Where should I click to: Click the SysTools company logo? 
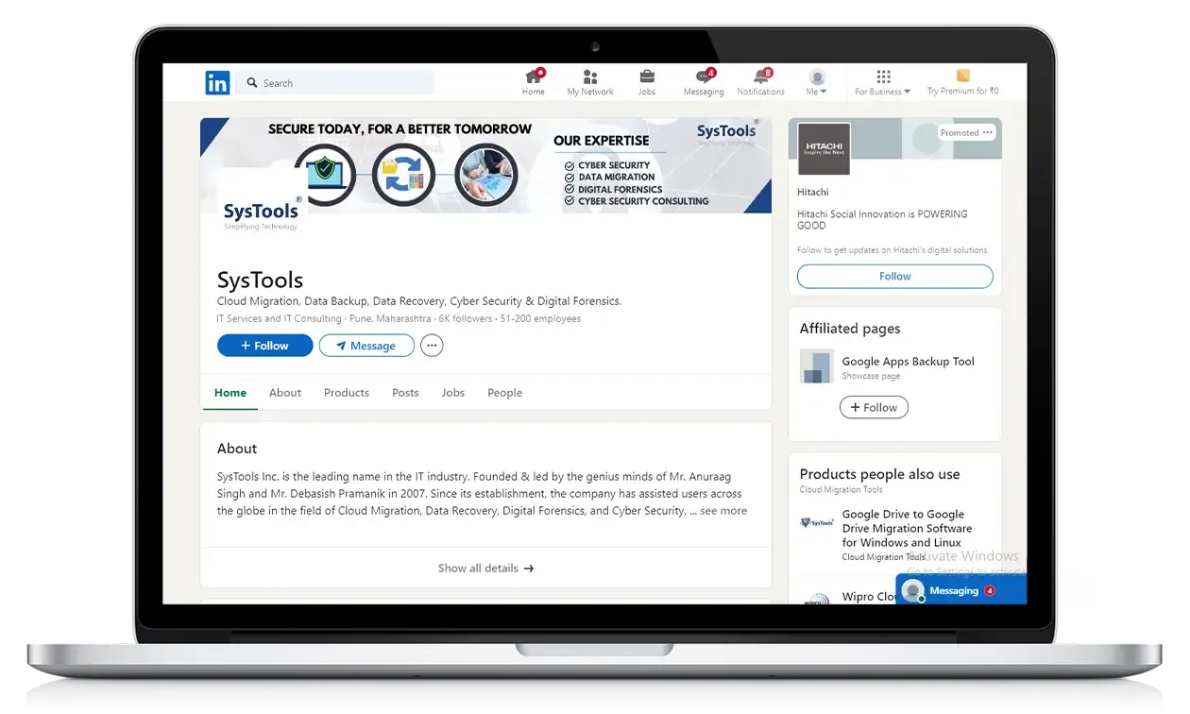pyautogui.click(x=261, y=212)
